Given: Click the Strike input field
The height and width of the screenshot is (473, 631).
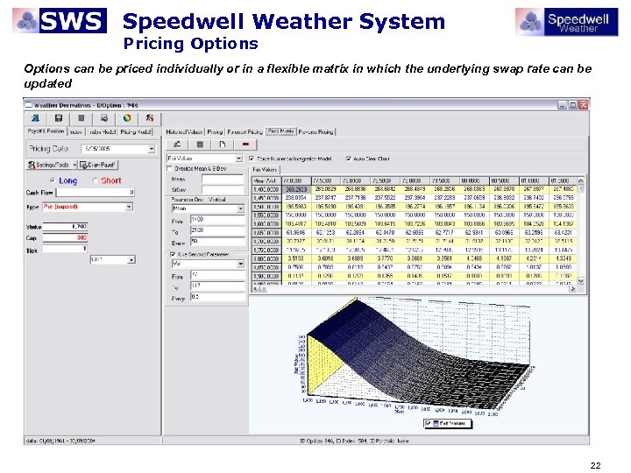Looking at the screenshot, I should pos(65,227).
